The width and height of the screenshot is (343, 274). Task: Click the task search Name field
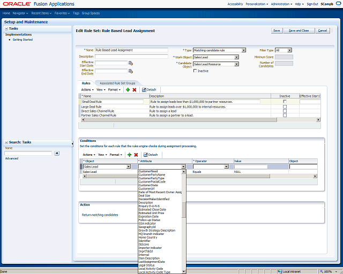28,153
